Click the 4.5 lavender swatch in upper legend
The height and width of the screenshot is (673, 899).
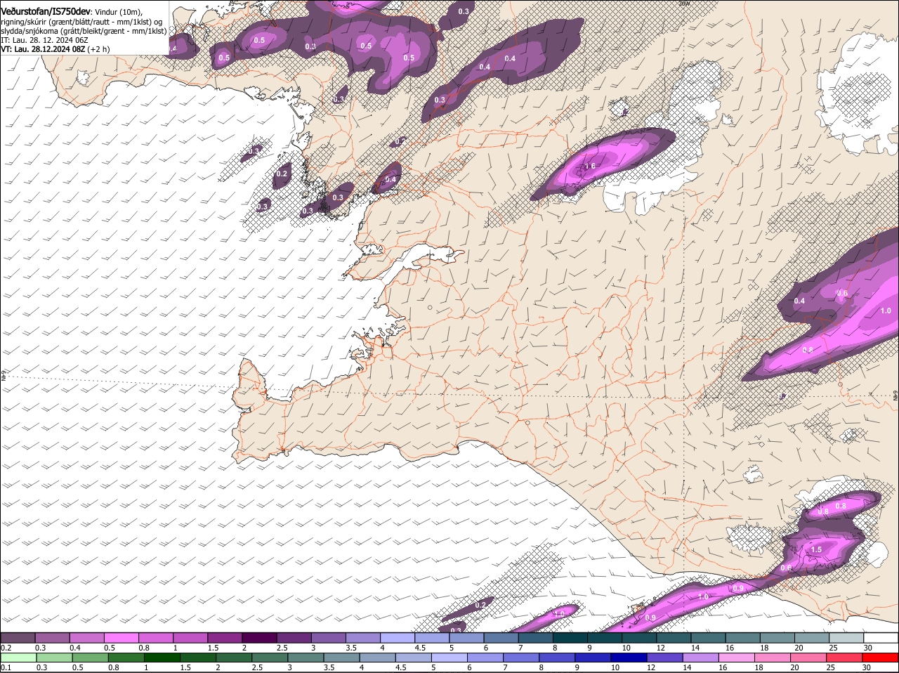click(x=431, y=637)
